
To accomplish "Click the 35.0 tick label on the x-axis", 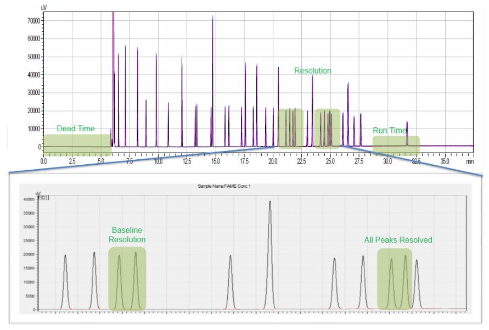I will (445, 162).
